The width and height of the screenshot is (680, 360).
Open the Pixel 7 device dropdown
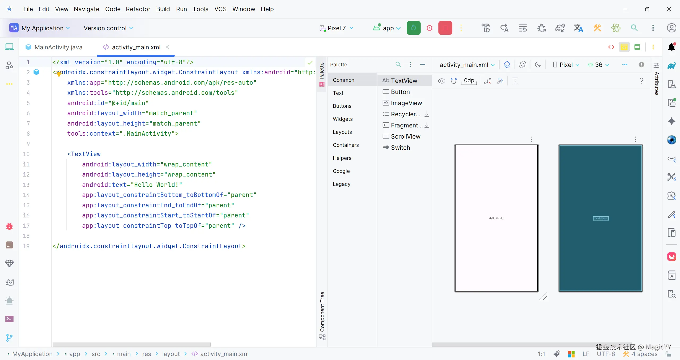tap(336, 28)
